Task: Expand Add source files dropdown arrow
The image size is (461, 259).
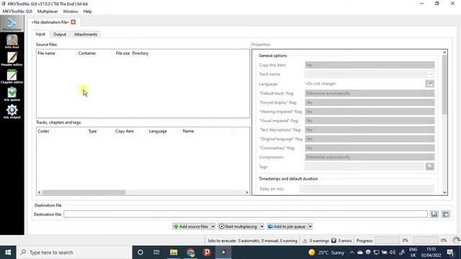Action: [213, 227]
